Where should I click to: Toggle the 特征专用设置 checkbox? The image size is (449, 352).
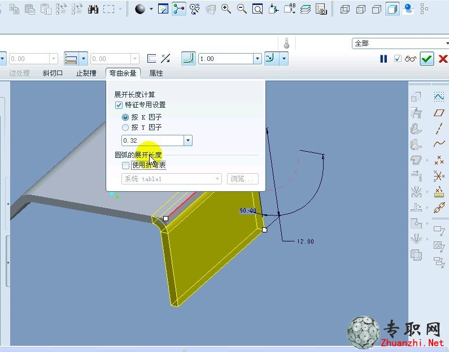click(x=119, y=105)
